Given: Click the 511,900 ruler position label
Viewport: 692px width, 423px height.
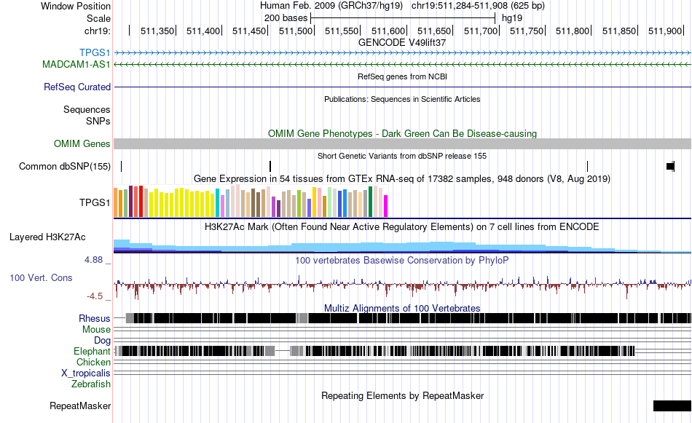Looking at the screenshot, I should click(x=665, y=31).
